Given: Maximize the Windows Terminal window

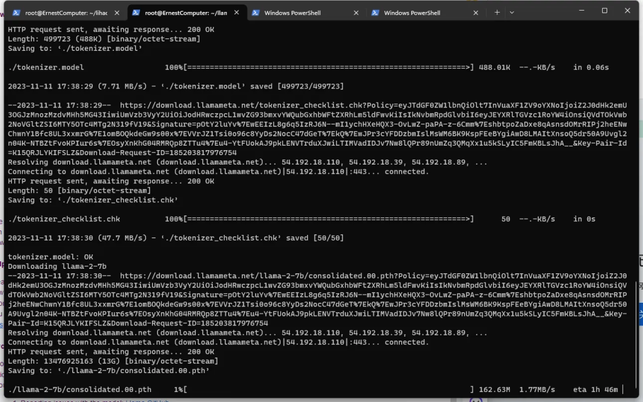Looking at the screenshot, I should pyautogui.click(x=604, y=11).
